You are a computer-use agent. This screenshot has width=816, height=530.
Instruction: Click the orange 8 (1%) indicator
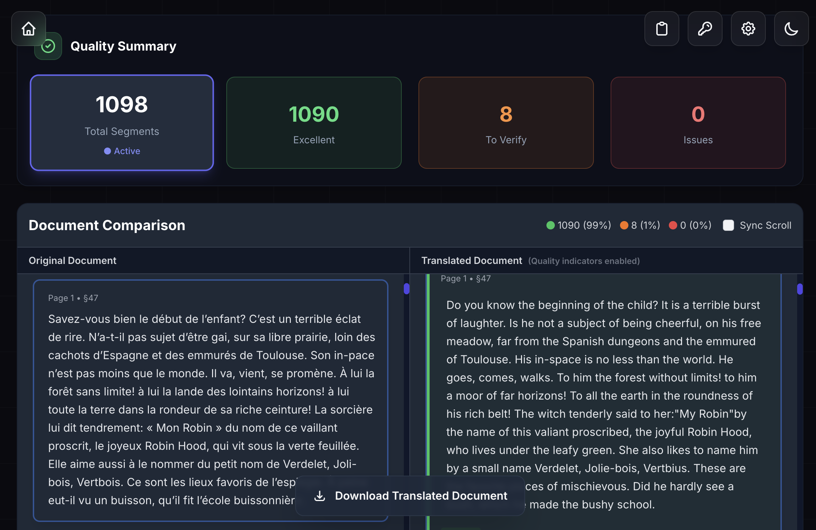pos(640,225)
